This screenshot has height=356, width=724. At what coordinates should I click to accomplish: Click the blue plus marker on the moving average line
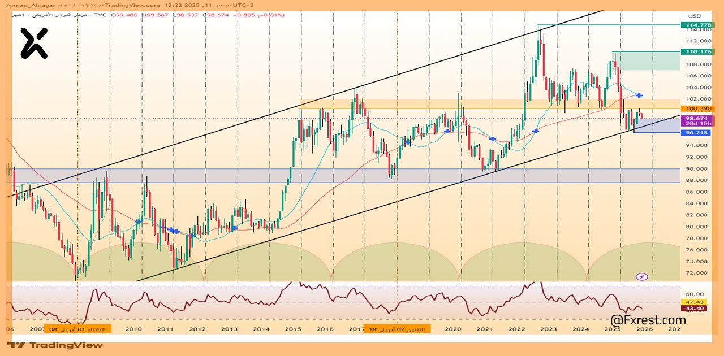[x=447, y=131]
